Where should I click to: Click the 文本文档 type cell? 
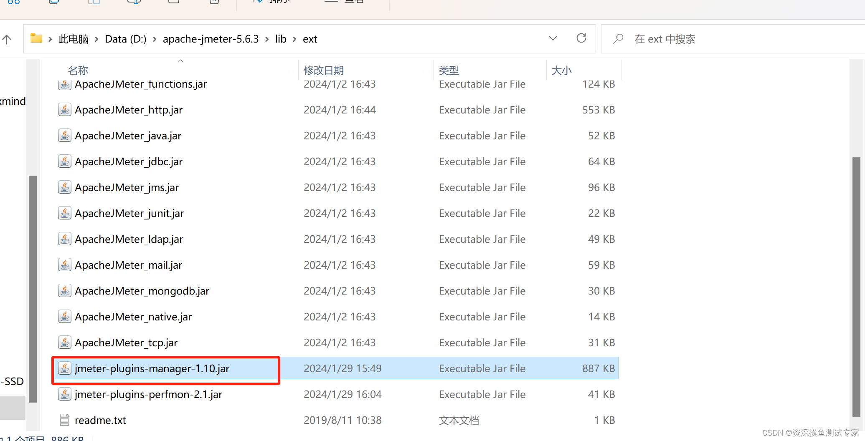pyautogui.click(x=459, y=420)
